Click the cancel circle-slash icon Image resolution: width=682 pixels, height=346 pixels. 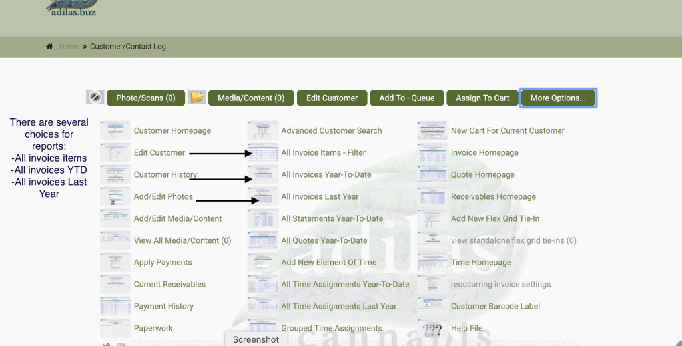coord(95,97)
